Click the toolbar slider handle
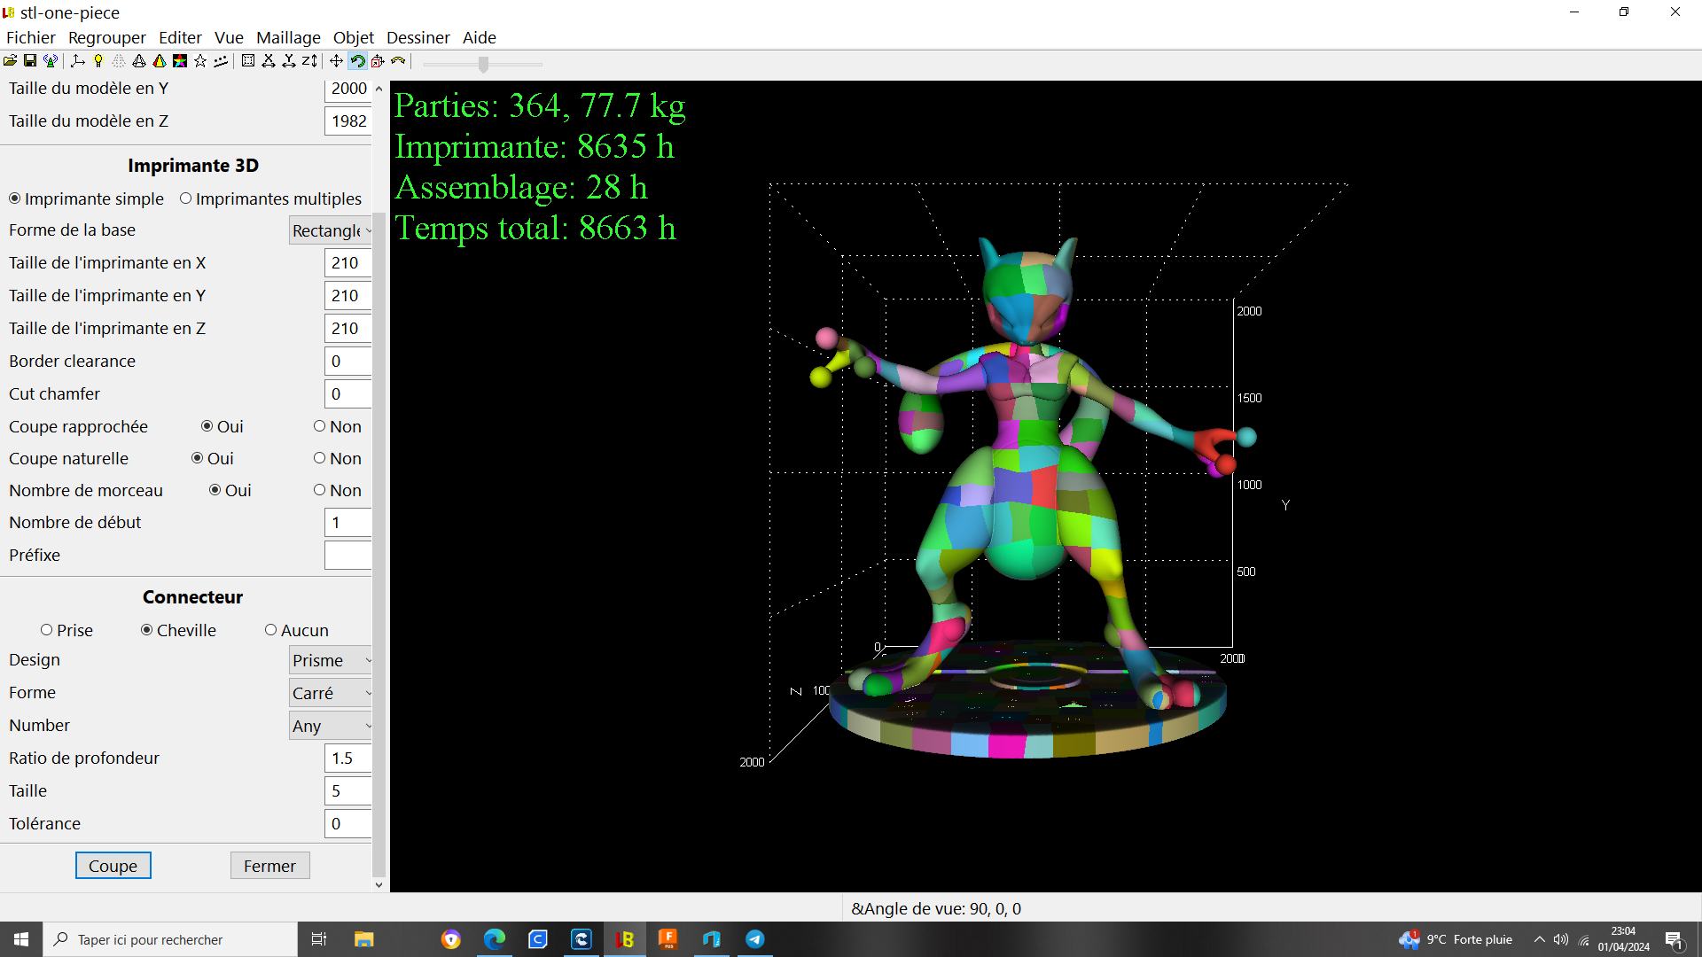 click(483, 64)
